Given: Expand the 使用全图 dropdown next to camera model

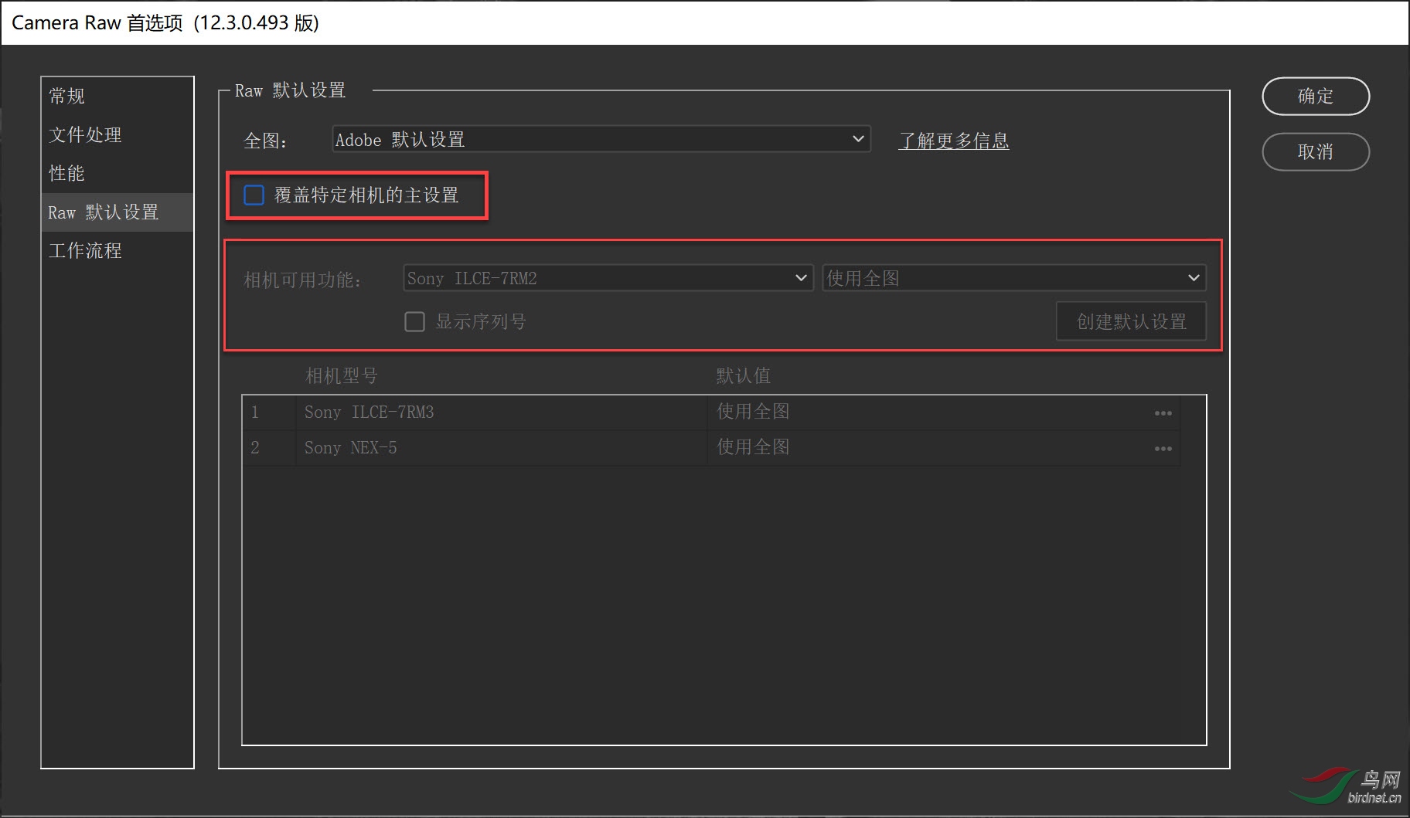Looking at the screenshot, I should pos(1013,278).
